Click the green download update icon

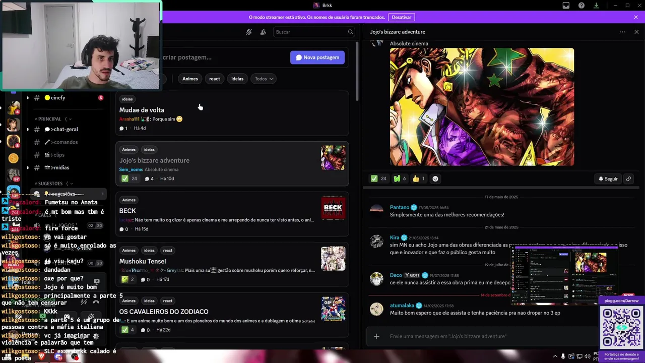596,6
